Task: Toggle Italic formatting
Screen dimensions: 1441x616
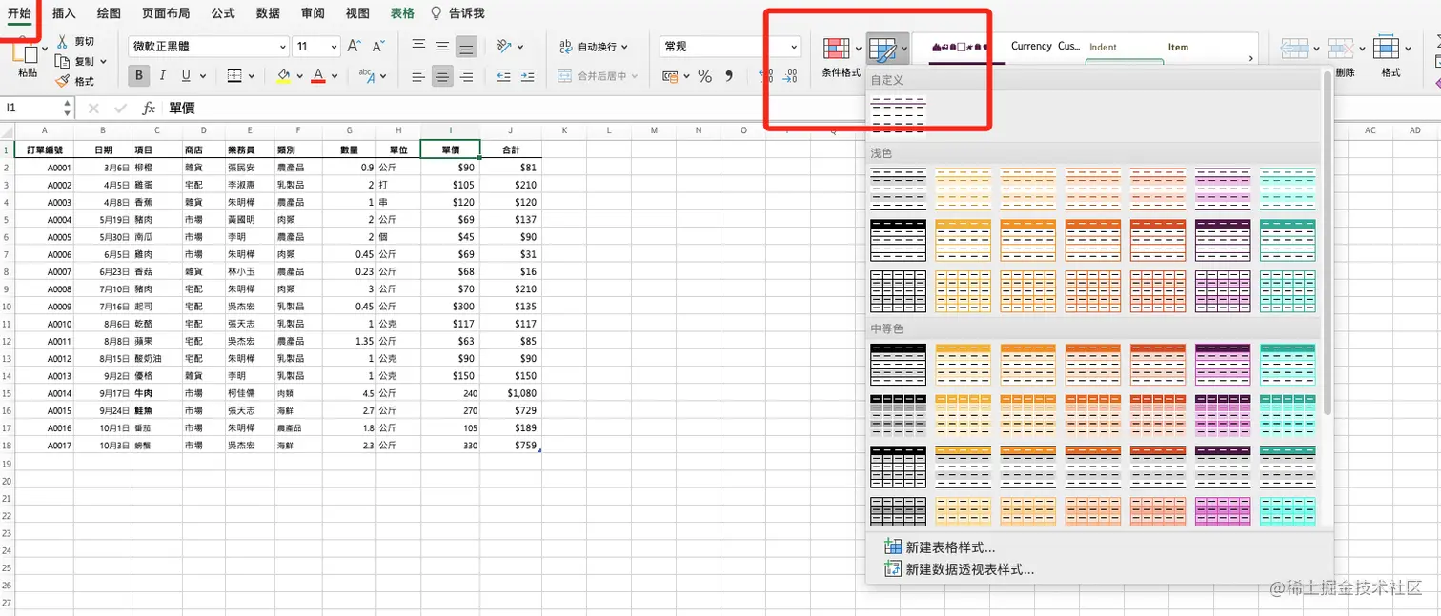Action: pyautogui.click(x=163, y=76)
